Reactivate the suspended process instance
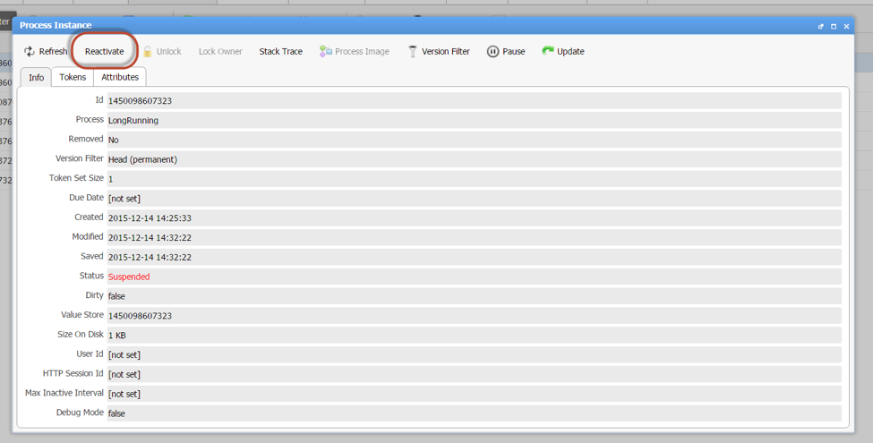 [104, 51]
